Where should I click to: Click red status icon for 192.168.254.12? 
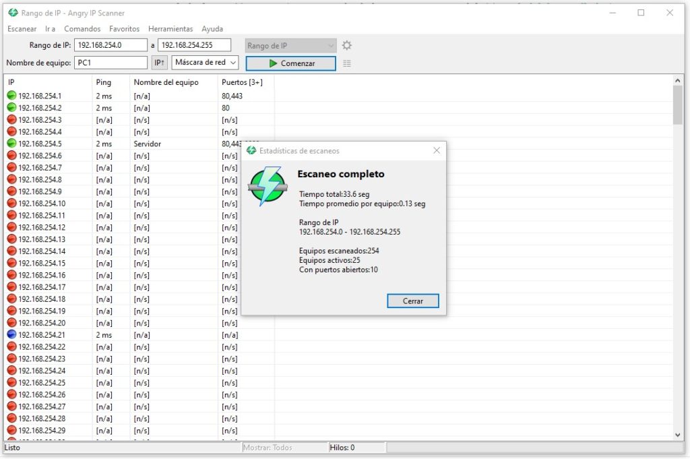pos(11,227)
